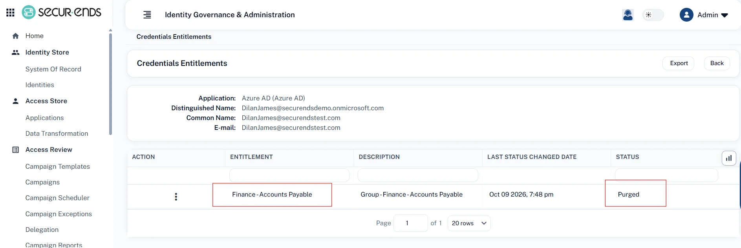741x248 pixels.
Task: Click the Oct 09 2026, 7:48 pm date
Action: 521,195
